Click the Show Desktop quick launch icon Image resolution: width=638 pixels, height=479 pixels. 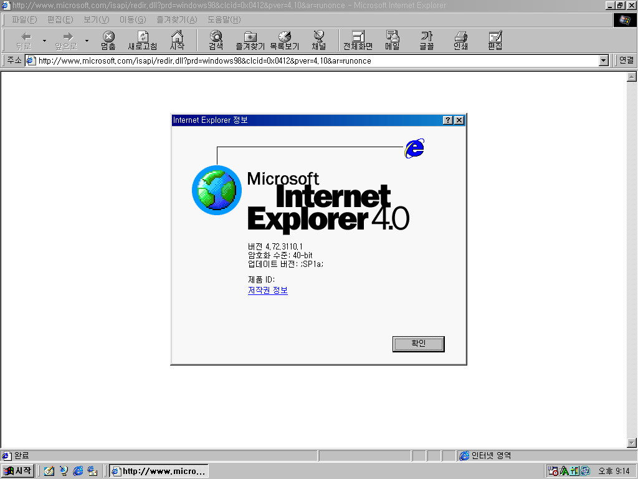[49, 471]
